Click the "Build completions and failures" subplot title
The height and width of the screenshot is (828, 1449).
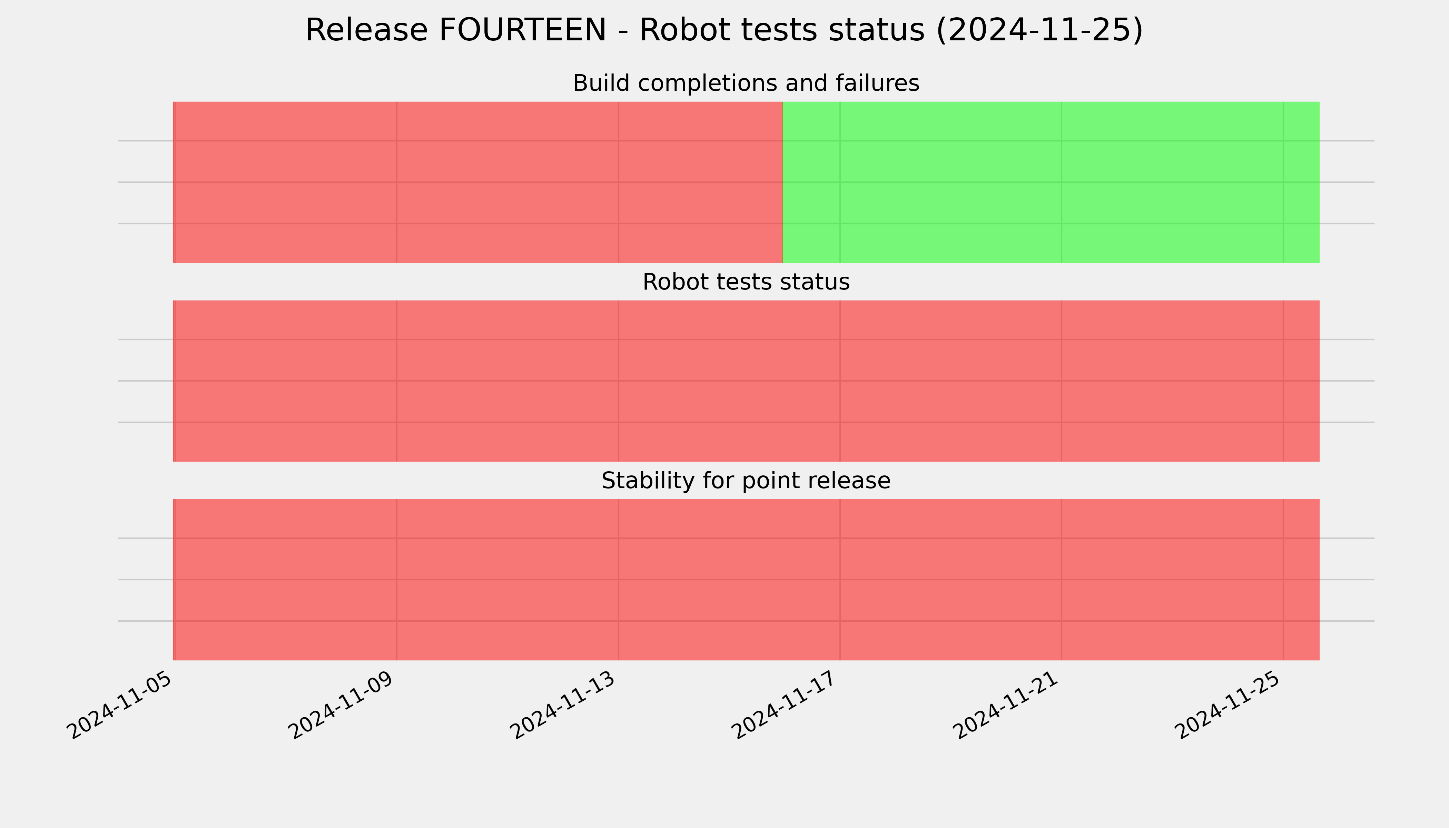tap(746, 83)
